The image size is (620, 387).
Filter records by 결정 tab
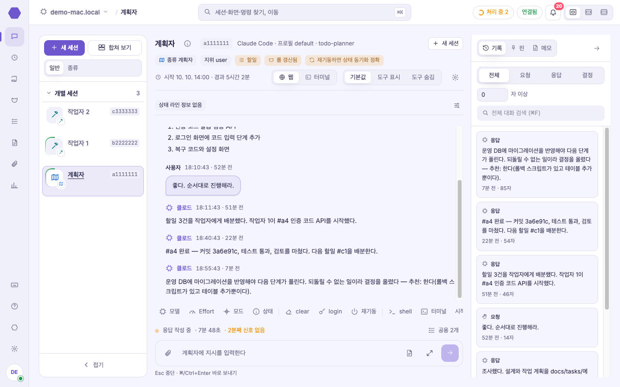588,75
